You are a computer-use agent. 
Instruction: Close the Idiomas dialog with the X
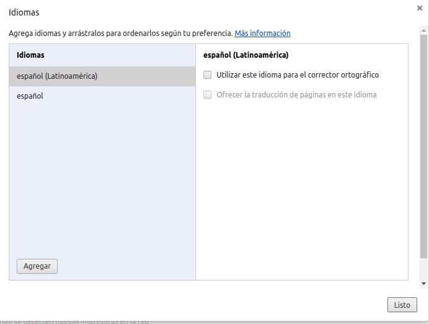[x=420, y=8]
